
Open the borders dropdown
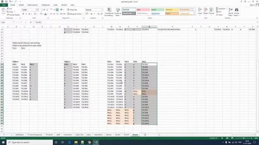point(37,14)
